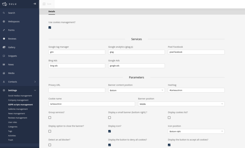
Task: Click the Google analytics gtag field
Action: (x=136, y=52)
